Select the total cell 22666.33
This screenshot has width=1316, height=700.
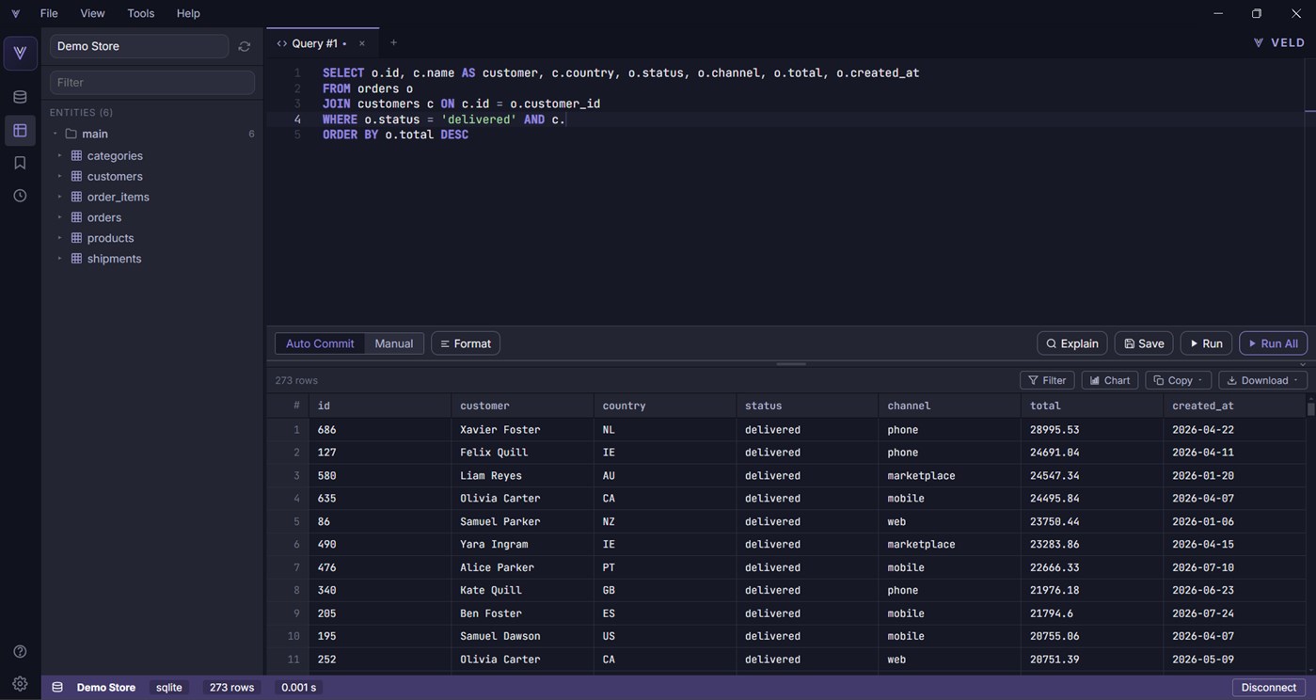1092,567
